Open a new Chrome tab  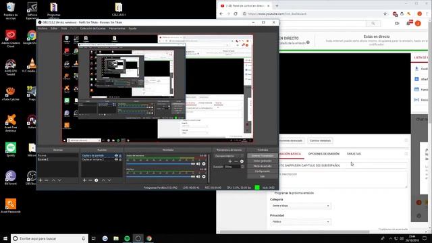pyautogui.click(x=277, y=5)
